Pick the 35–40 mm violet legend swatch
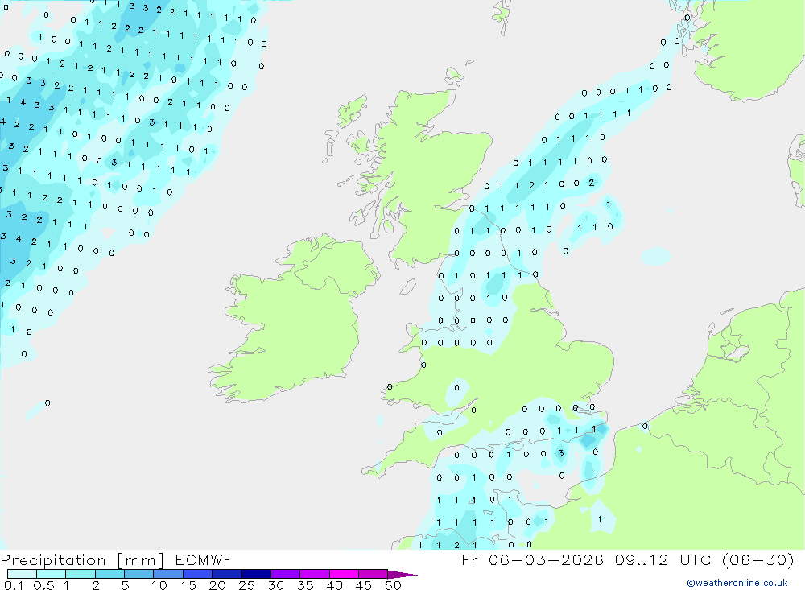This screenshot has width=805, height=590. coord(315,574)
